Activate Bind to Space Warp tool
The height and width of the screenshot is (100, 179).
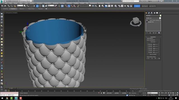pyautogui.click(x=15, y=6)
